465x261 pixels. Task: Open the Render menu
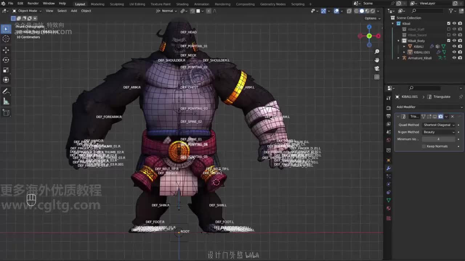pos(33,4)
